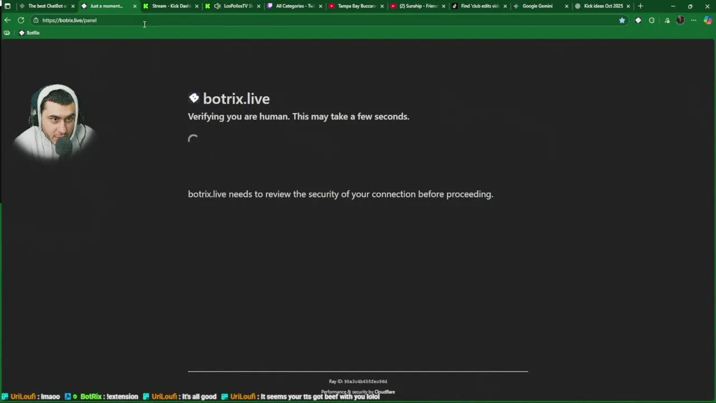Click the botrix.live logo icon
Viewport: 716px width, 403px height.
194,98
